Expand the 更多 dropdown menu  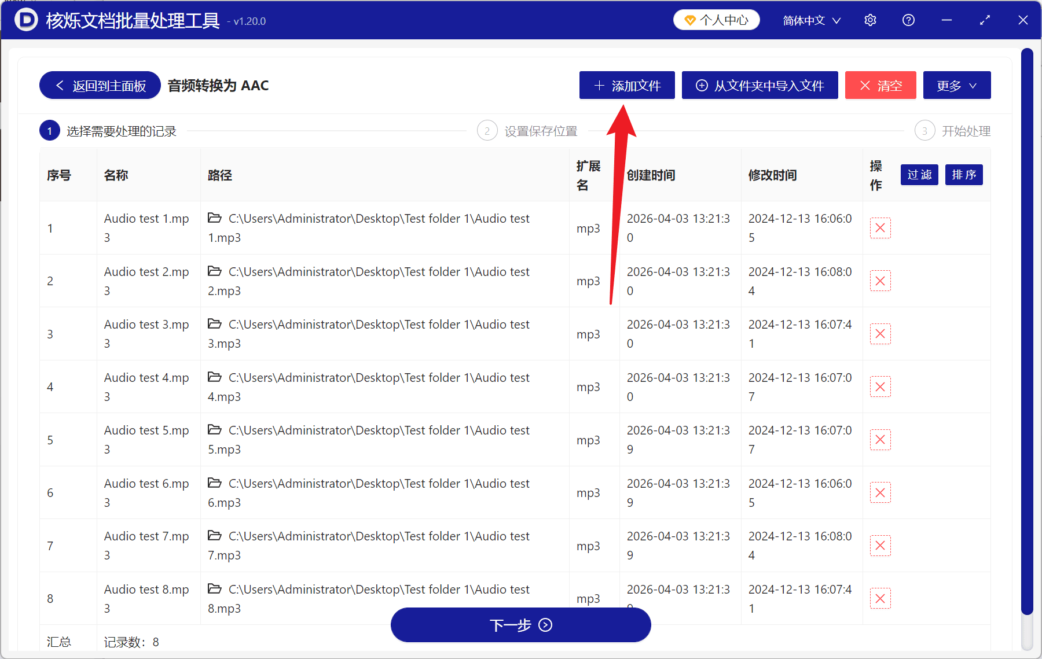point(956,86)
